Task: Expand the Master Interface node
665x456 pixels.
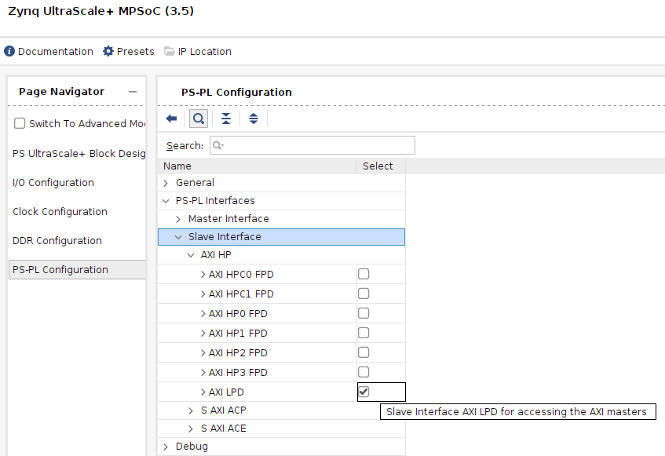Action: 178,219
